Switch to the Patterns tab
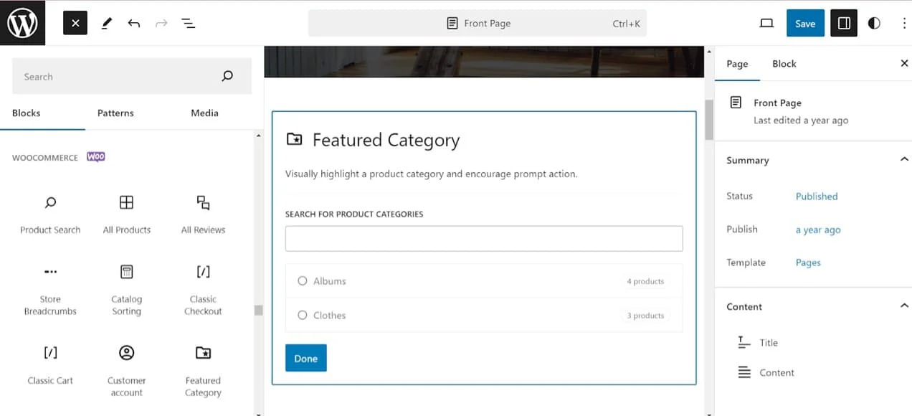This screenshot has width=912, height=416. click(x=115, y=113)
